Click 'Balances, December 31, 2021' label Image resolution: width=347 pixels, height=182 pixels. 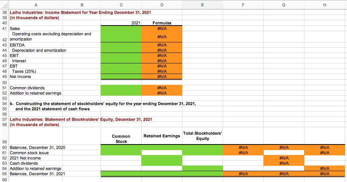pyautogui.click(x=37, y=174)
